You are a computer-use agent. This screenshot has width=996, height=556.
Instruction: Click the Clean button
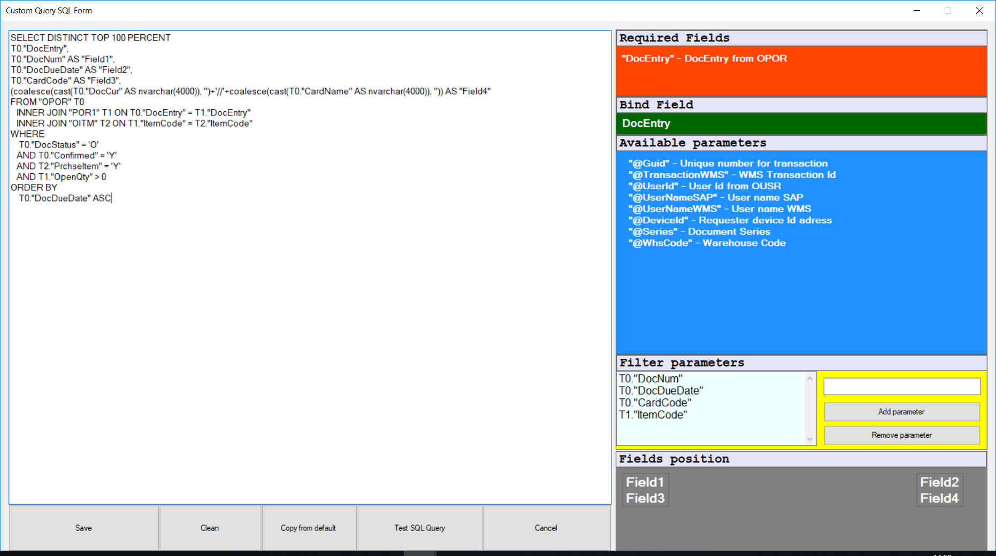[209, 528]
